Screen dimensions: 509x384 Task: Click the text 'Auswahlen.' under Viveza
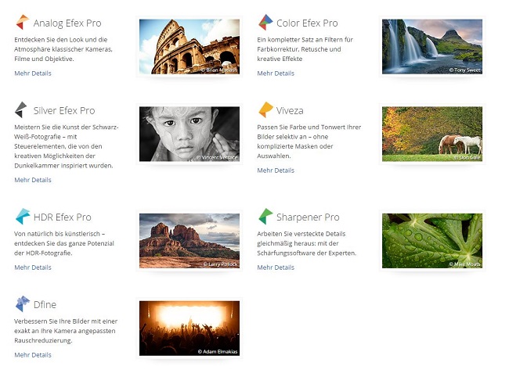274,156
